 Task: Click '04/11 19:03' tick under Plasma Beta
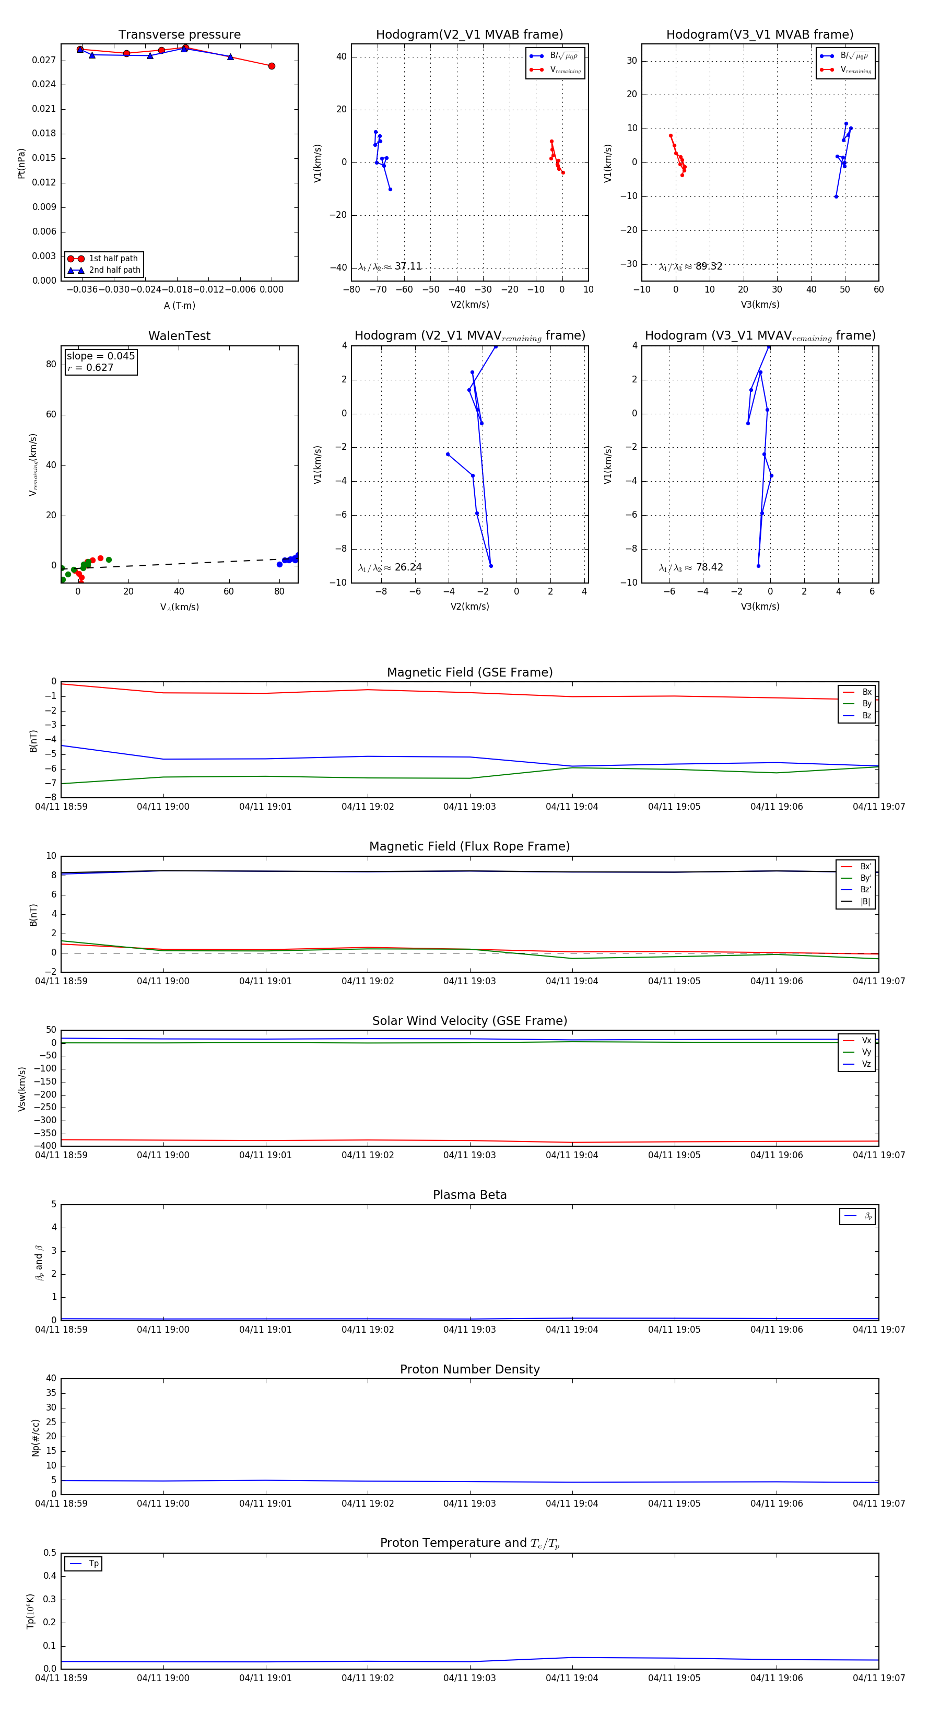[x=469, y=1330]
